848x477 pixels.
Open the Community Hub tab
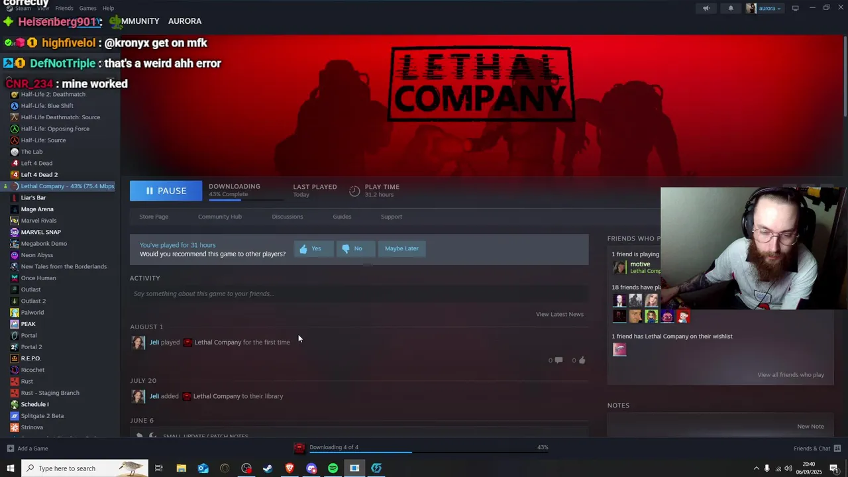point(220,217)
